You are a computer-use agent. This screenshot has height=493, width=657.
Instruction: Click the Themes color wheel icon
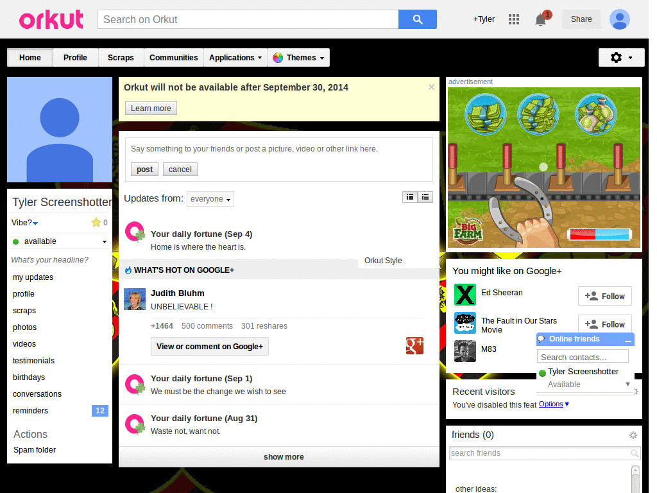278,58
